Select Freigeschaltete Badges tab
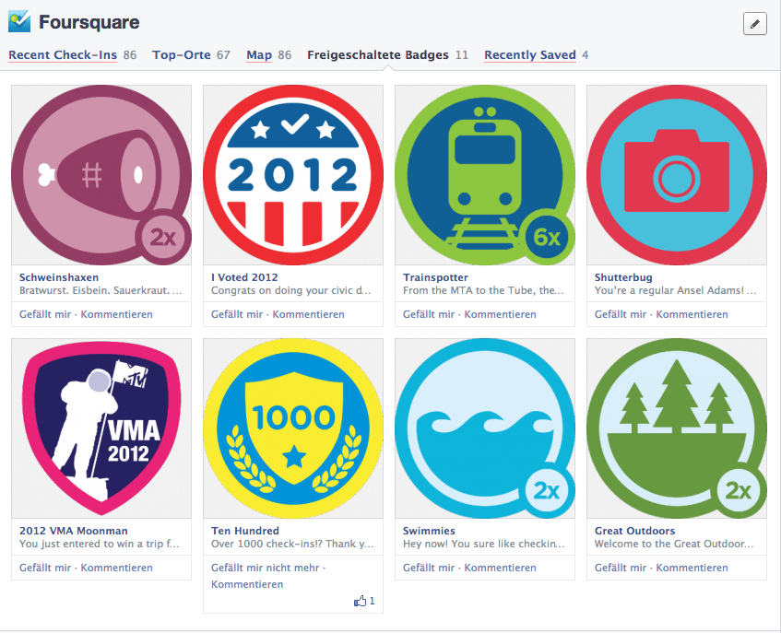 click(x=377, y=54)
